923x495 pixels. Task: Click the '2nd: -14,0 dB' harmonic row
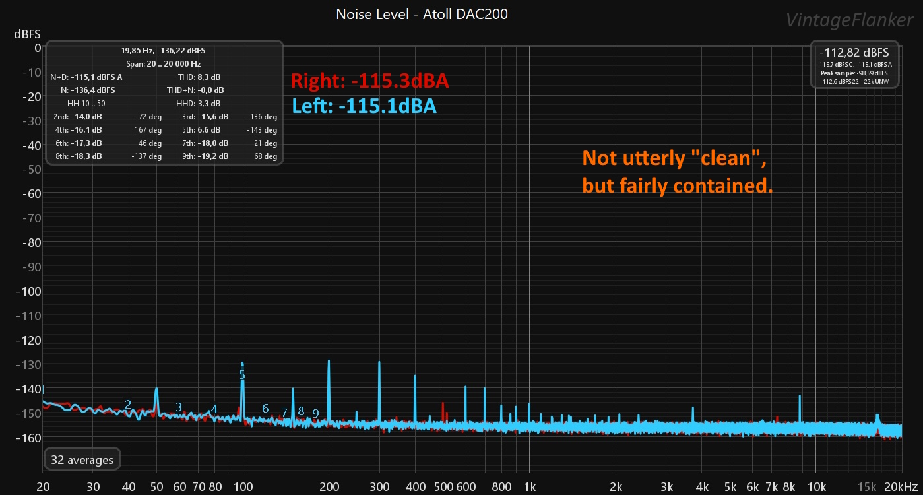pos(78,117)
